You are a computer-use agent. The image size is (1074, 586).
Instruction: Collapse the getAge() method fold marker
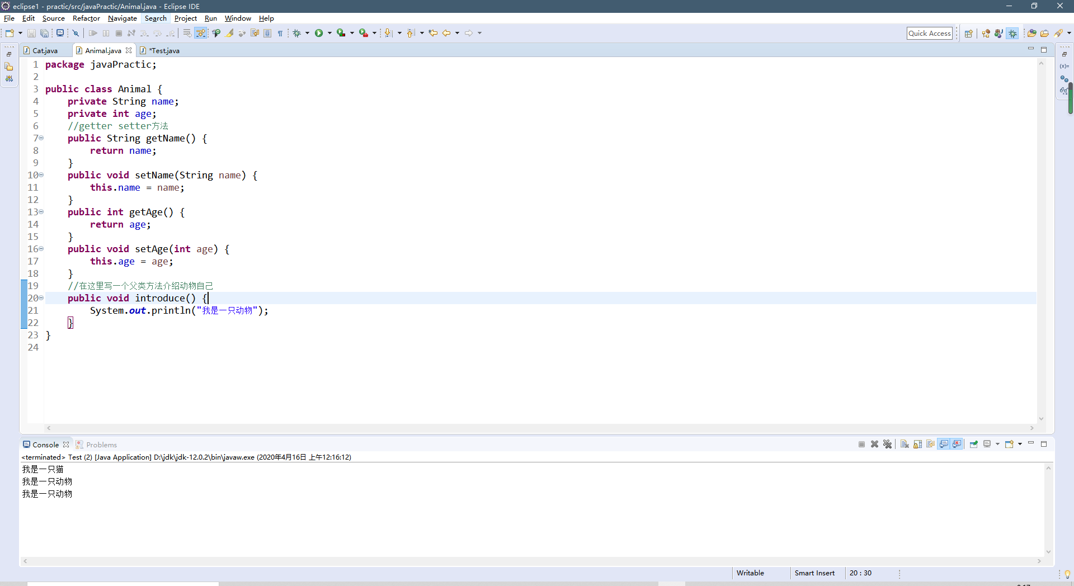(x=41, y=212)
